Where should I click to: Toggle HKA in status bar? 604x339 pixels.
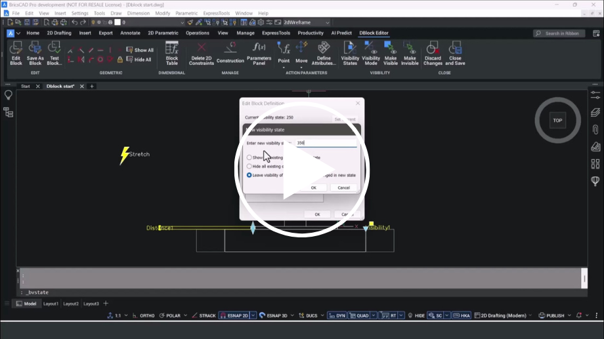462,315
